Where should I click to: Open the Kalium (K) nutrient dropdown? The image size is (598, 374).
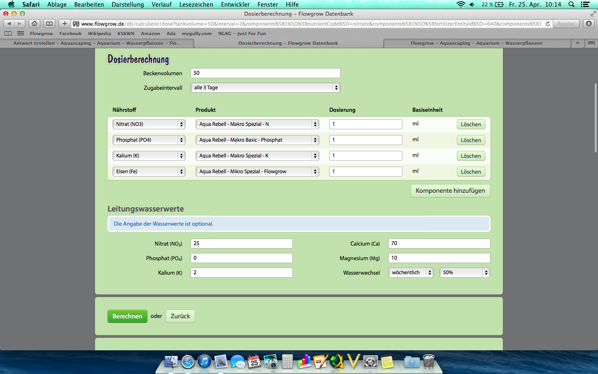tap(149, 156)
